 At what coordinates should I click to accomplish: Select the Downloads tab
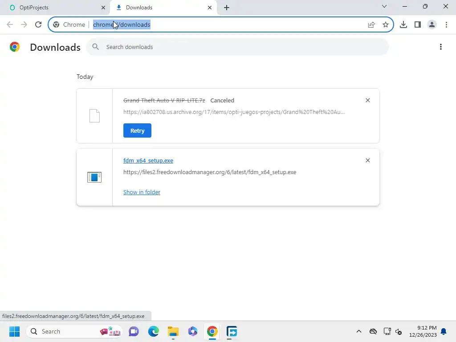tap(163, 8)
